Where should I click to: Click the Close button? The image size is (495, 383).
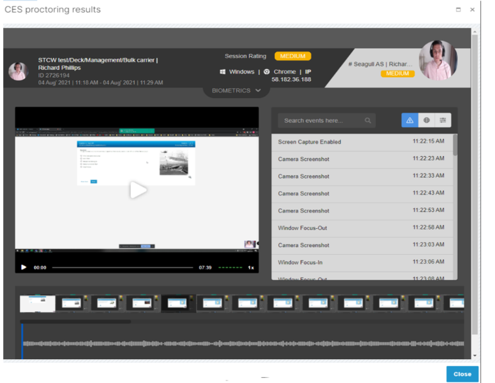pyautogui.click(x=462, y=374)
